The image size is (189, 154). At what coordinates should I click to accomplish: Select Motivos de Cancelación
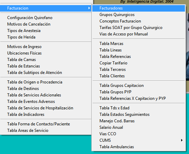pos(46,24)
